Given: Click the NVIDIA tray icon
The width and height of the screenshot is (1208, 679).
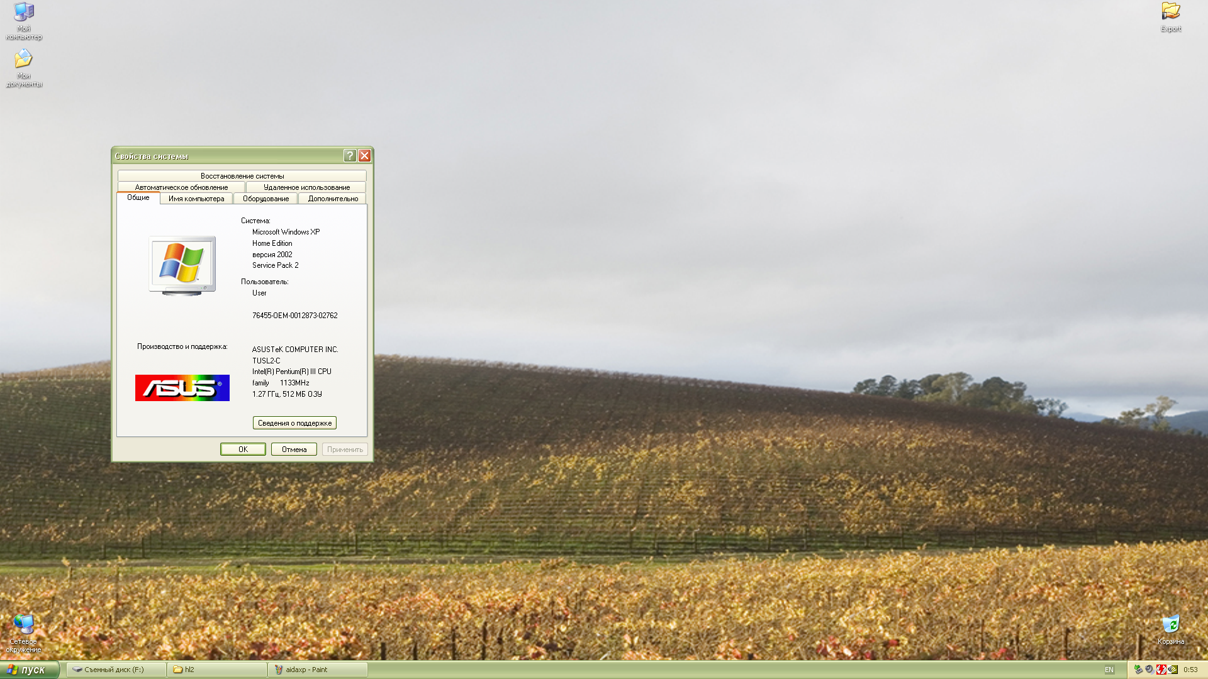Looking at the screenshot, I should [x=1173, y=670].
